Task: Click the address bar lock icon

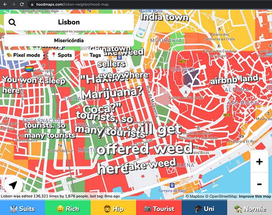Action: coord(32,5)
